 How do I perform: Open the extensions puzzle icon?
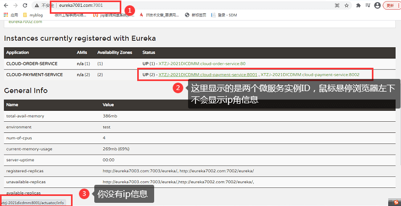point(359,5)
